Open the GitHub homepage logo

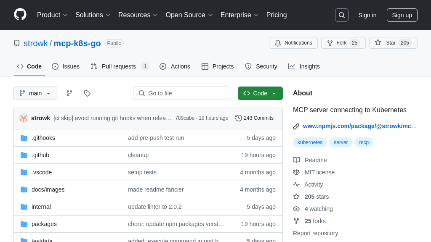tap(20, 15)
